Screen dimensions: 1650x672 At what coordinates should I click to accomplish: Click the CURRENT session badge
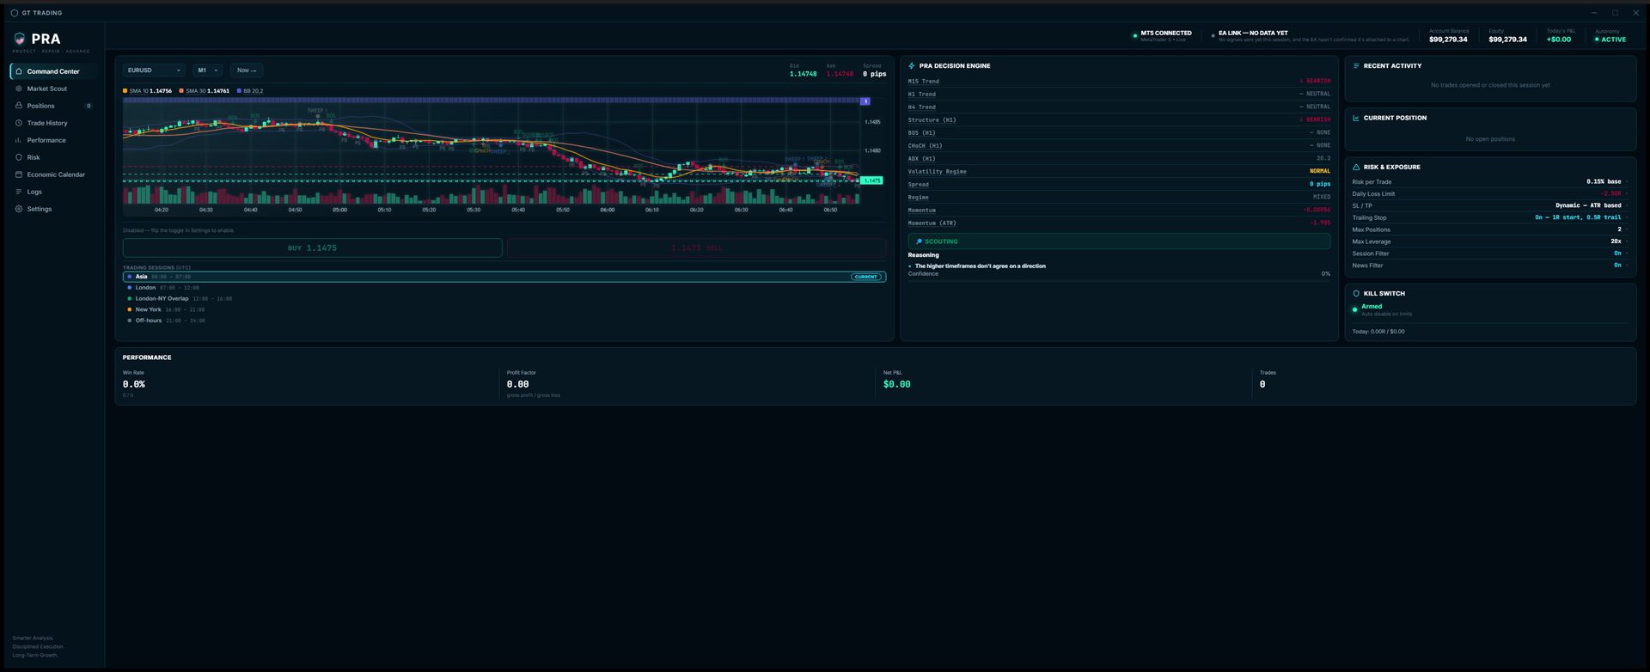(866, 277)
